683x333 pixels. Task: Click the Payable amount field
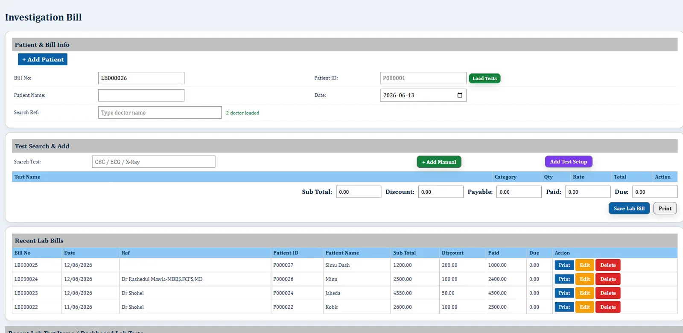(519, 192)
